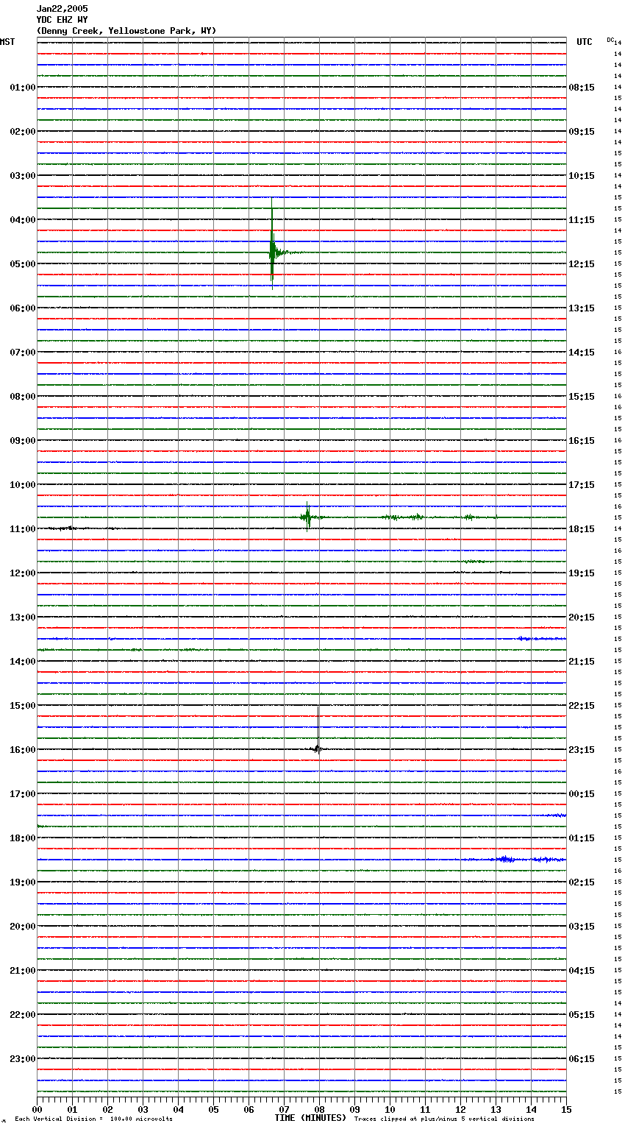Click the MST timezone header
The image size is (625, 1129).
[7, 42]
